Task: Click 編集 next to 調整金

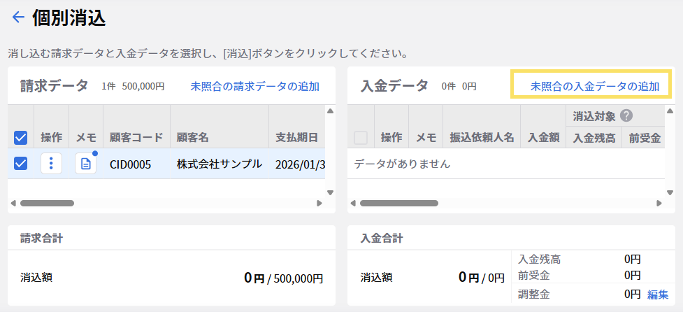Action: click(x=657, y=295)
